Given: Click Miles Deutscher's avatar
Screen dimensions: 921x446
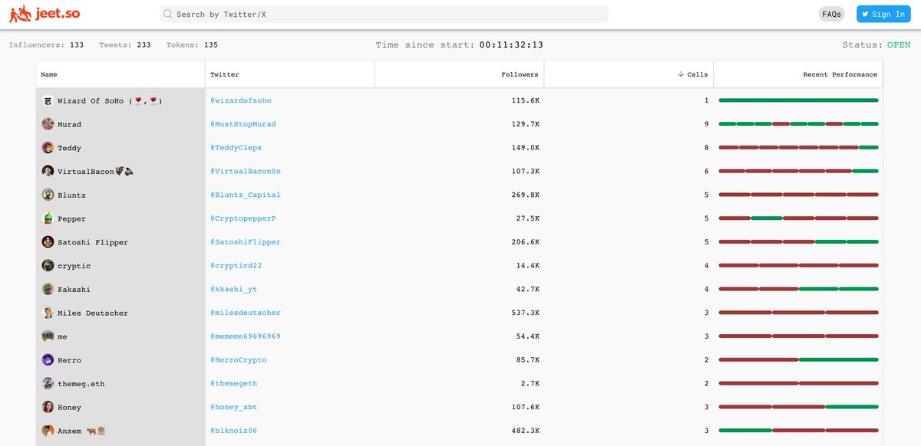Looking at the screenshot, I should tap(48, 313).
